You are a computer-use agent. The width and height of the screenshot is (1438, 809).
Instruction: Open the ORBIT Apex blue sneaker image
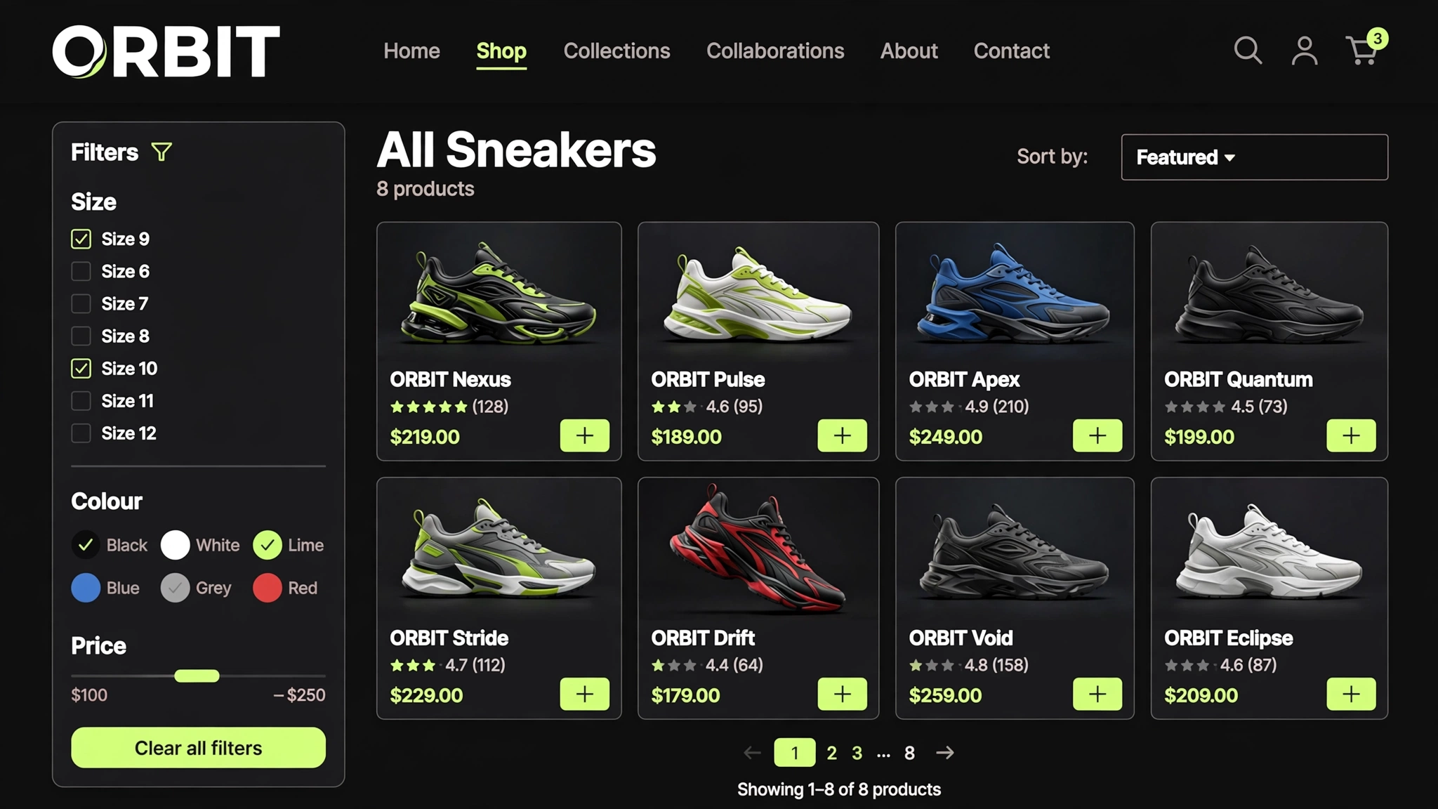pyautogui.click(x=1014, y=292)
